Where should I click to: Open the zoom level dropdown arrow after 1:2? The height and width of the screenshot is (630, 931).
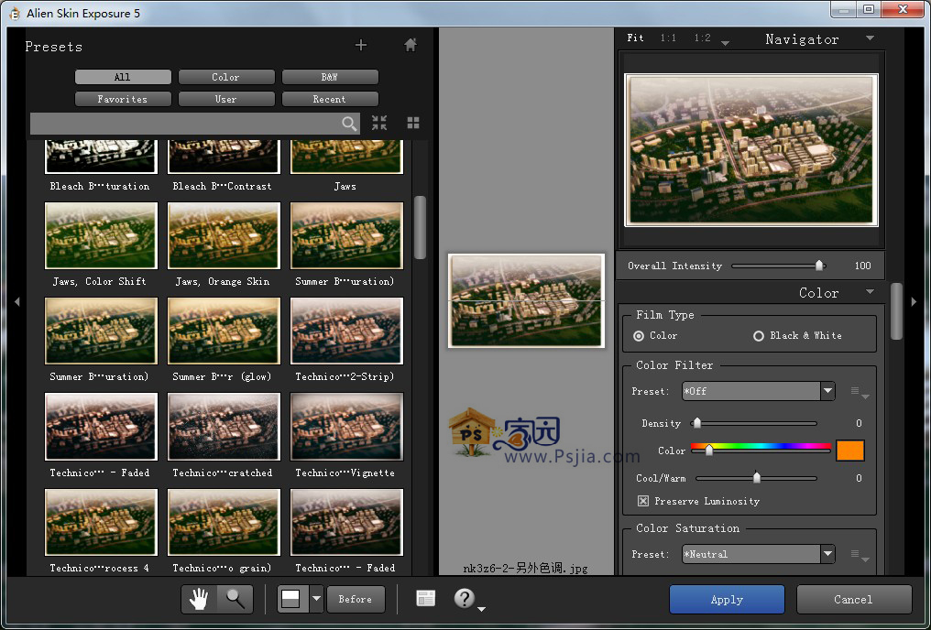(x=725, y=42)
